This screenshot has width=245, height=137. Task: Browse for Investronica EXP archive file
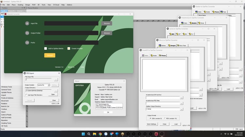point(182,98)
